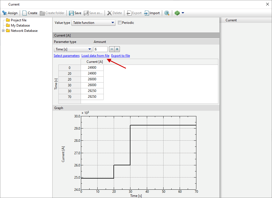Open the database search magnifier icon

coord(167,13)
